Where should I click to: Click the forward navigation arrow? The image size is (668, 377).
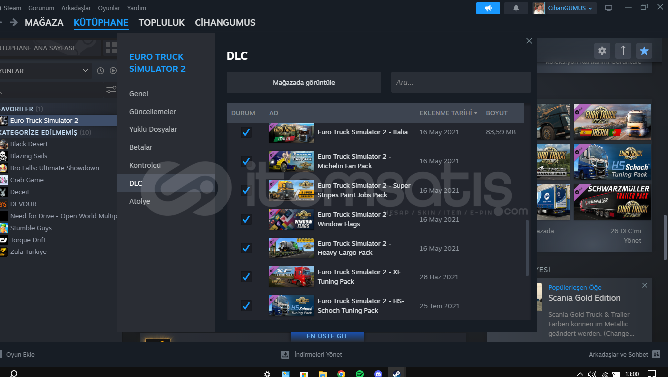[14, 22]
